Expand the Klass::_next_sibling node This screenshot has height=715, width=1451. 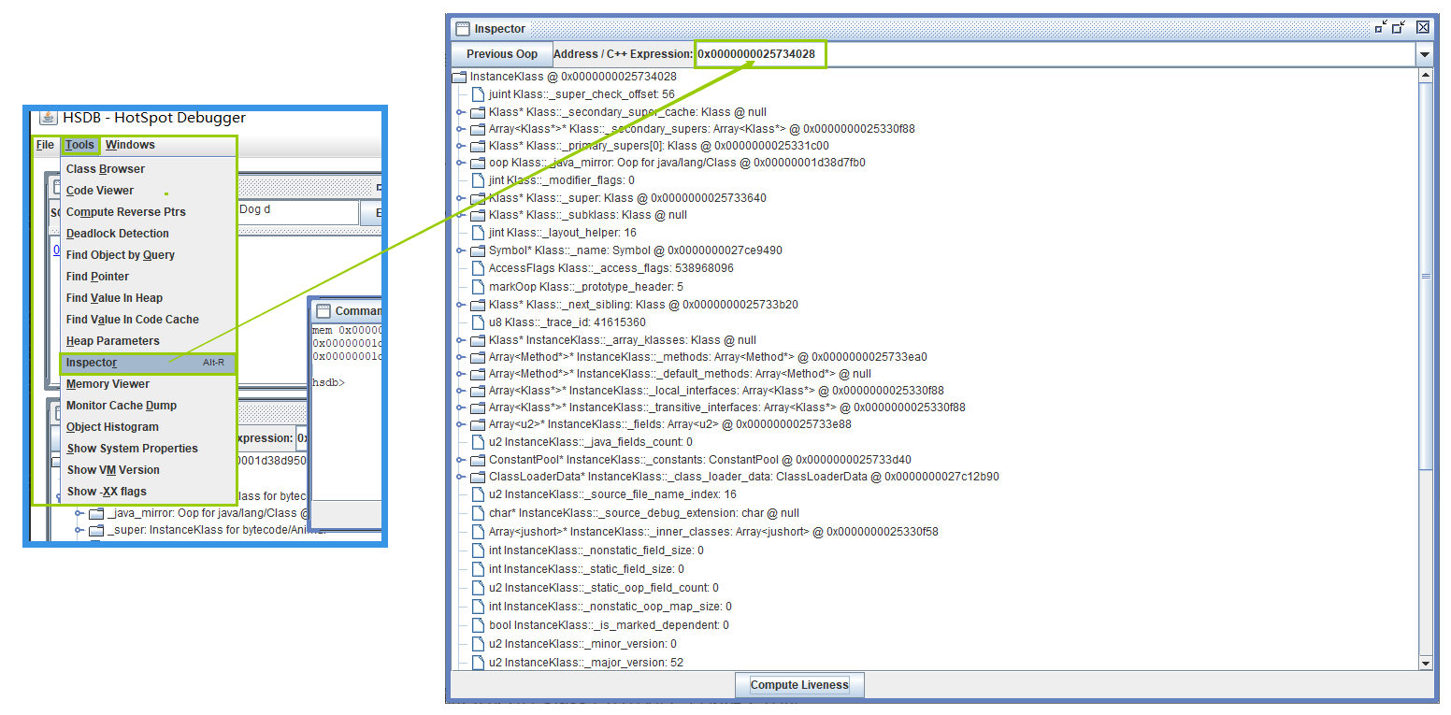pos(460,305)
